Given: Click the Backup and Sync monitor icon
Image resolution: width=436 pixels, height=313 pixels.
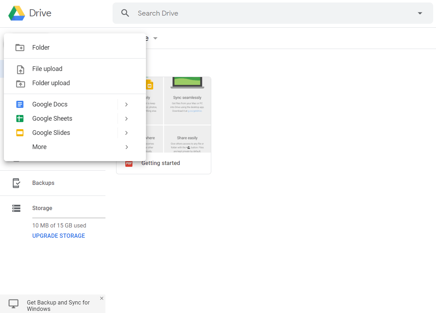Looking at the screenshot, I should click(13, 304).
